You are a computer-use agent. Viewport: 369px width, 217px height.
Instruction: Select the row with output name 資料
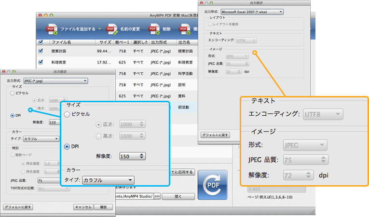click(182, 96)
